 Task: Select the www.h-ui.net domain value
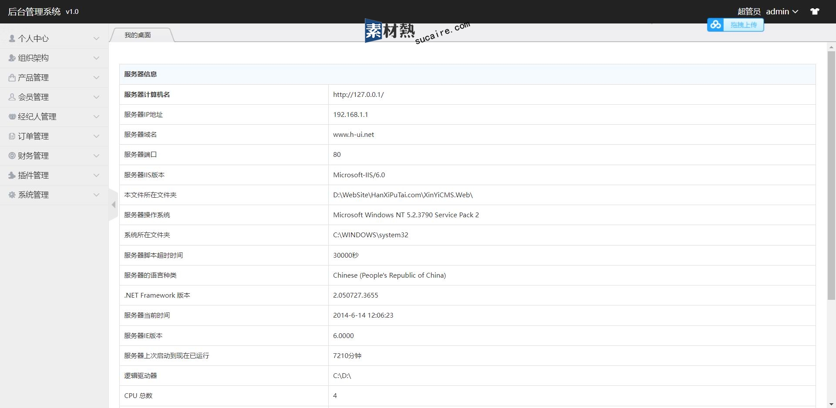tap(354, 135)
